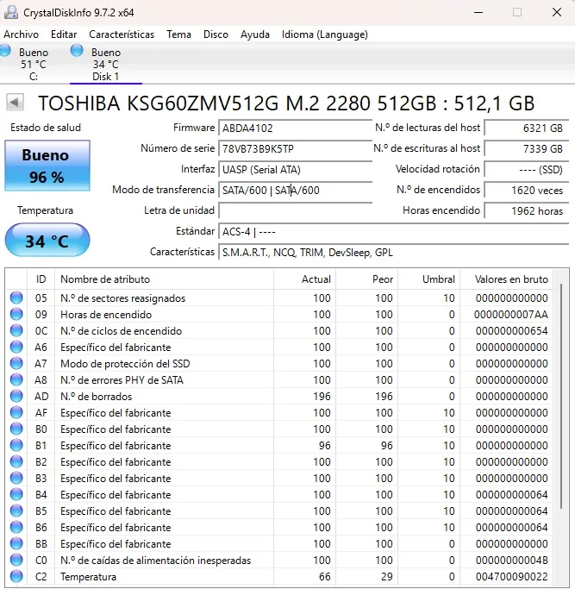Click the blue status orb for drive C:

pos(5,50)
